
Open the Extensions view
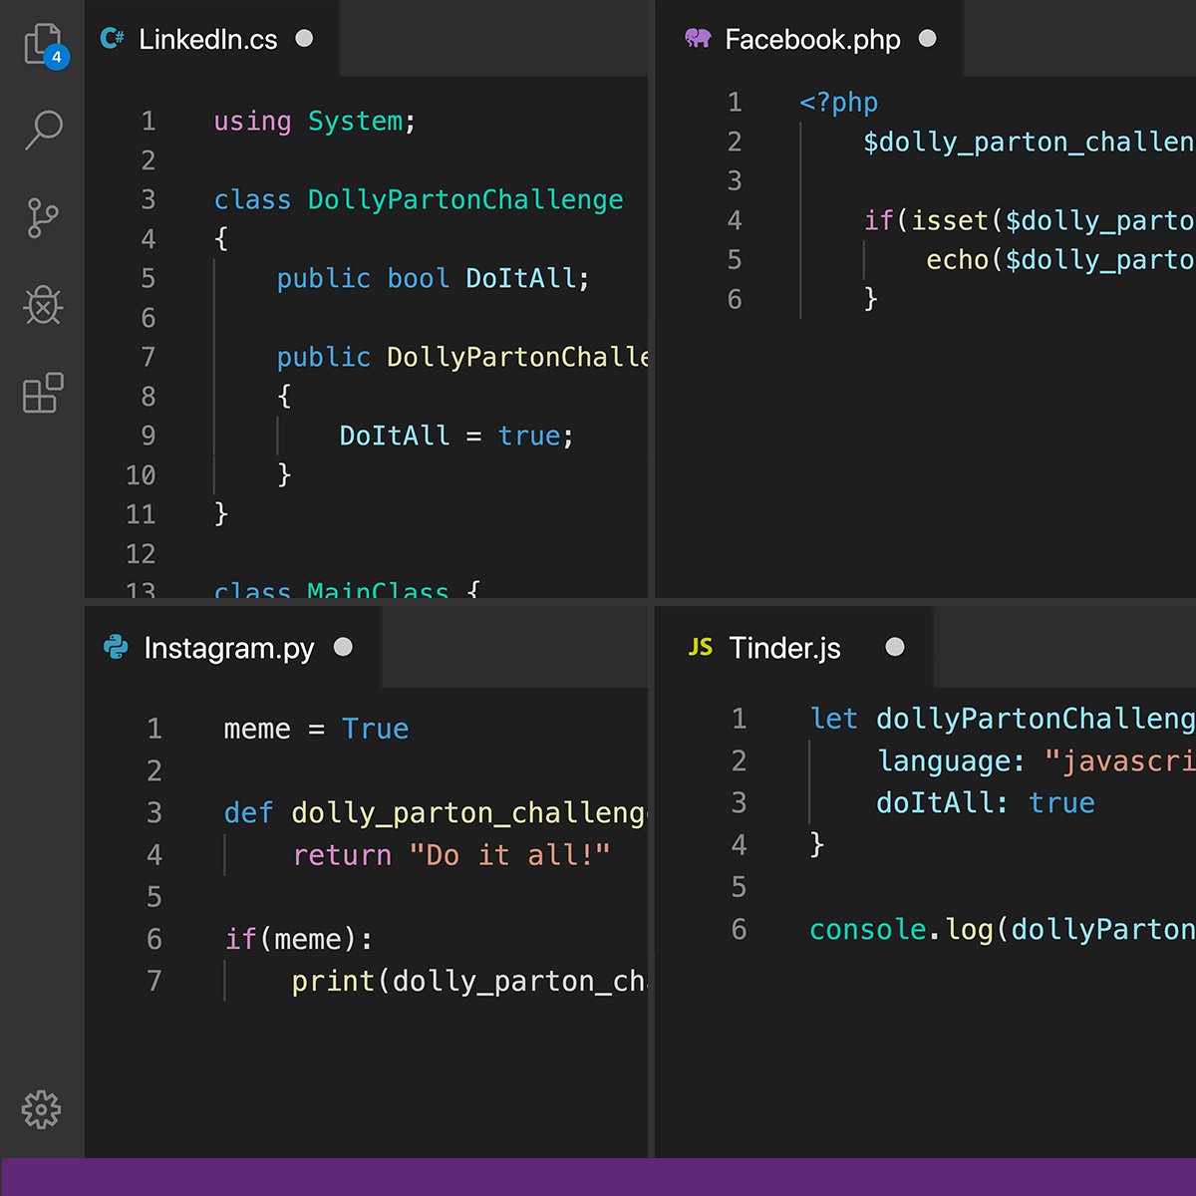42,394
